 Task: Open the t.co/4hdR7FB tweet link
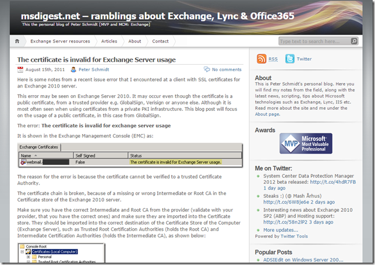point(333,182)
